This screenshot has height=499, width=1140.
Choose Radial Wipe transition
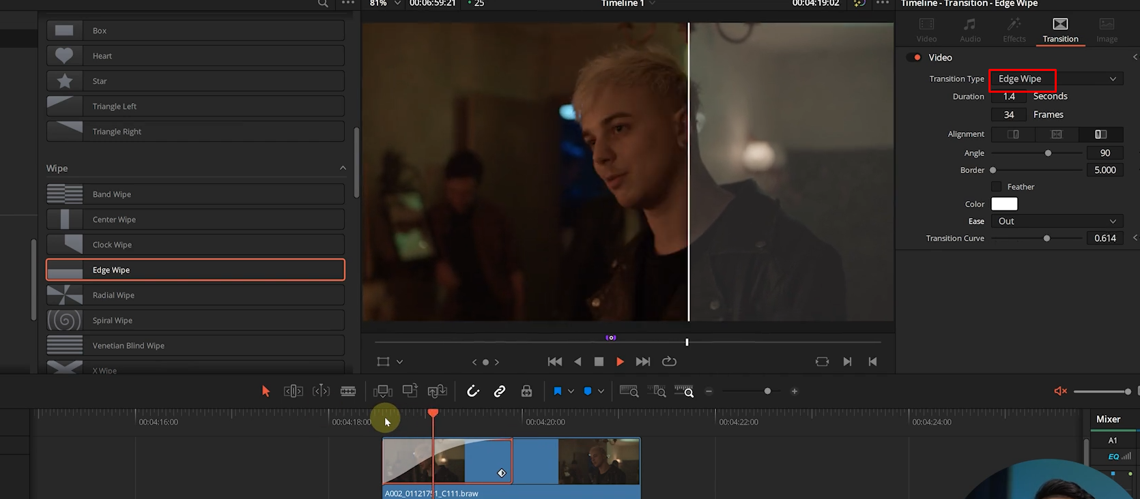(195, 295)
